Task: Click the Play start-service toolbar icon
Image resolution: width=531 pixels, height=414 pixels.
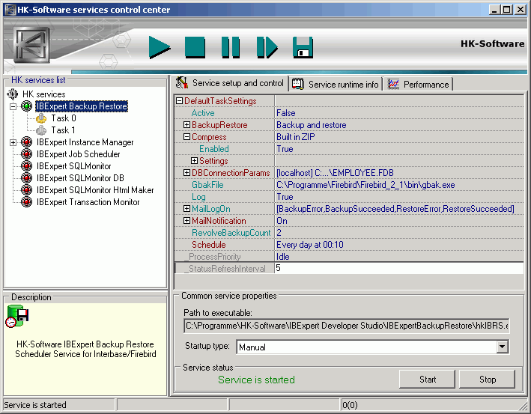Action: click(x=160, y=47)
